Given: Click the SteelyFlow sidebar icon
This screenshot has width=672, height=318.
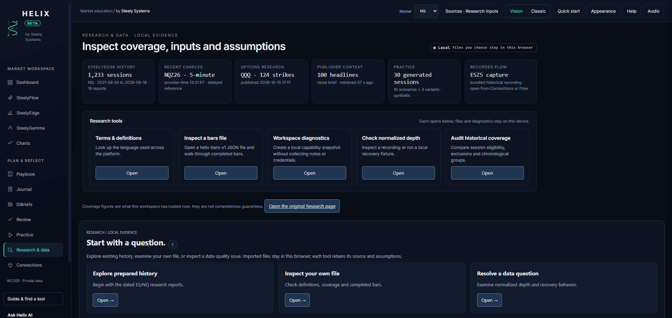Looking at the screenshot, I should 10,98.
